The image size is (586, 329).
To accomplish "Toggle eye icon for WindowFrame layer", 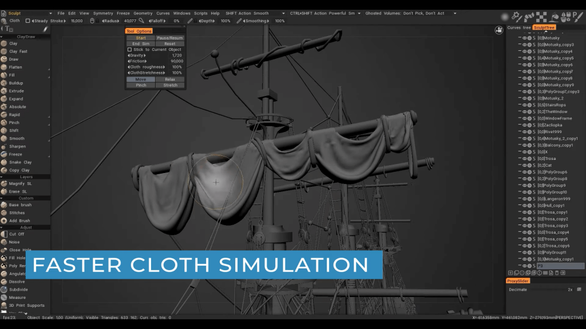I will [x=524, y=119].
